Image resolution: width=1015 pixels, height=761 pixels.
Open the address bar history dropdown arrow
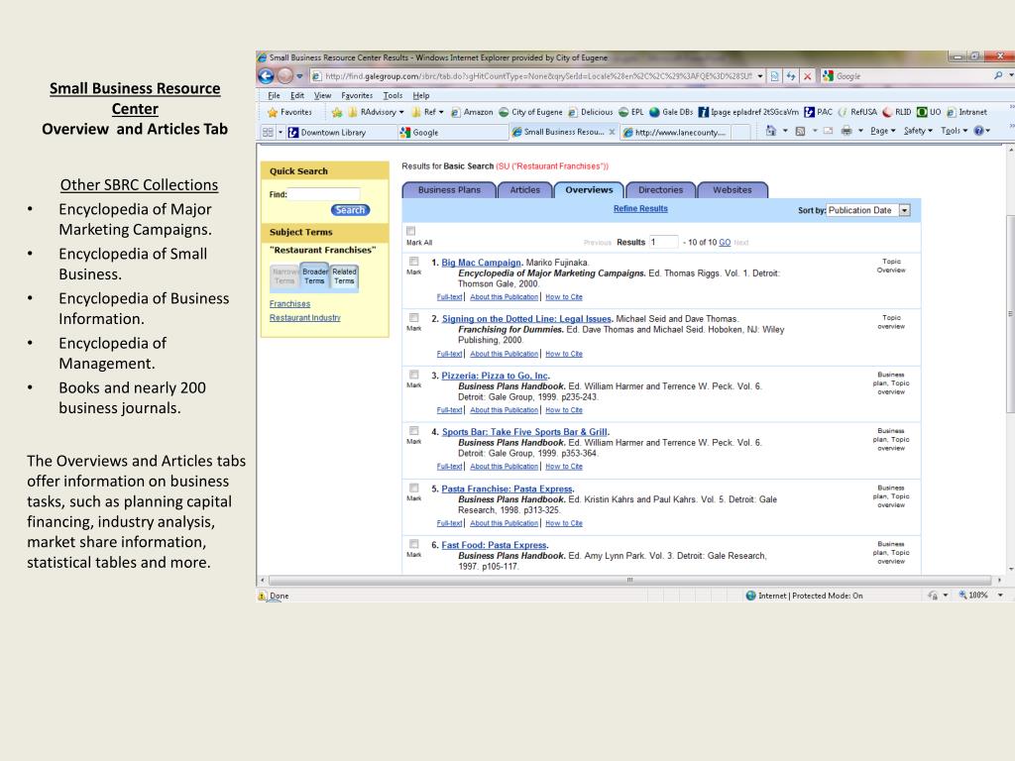[760, 76]
